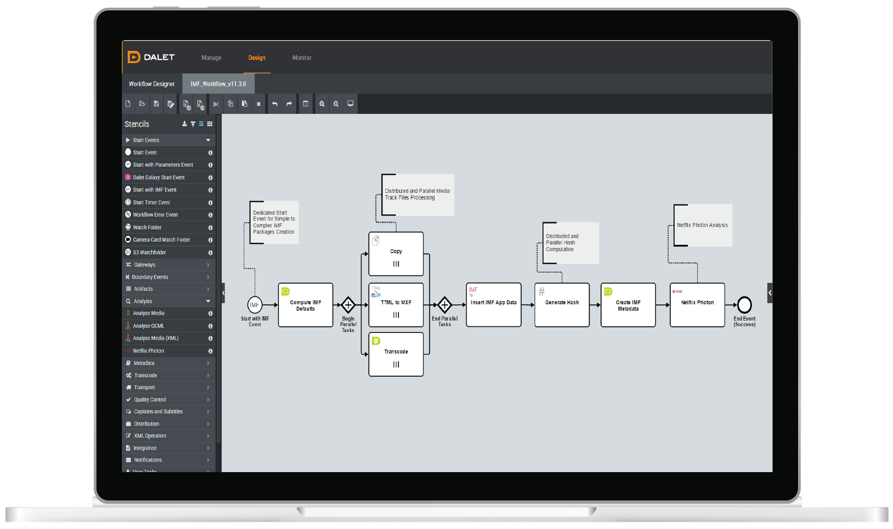The width and height of the screenshot is (893, 529).
Task: Open the Manage tab
Action: 211,58
